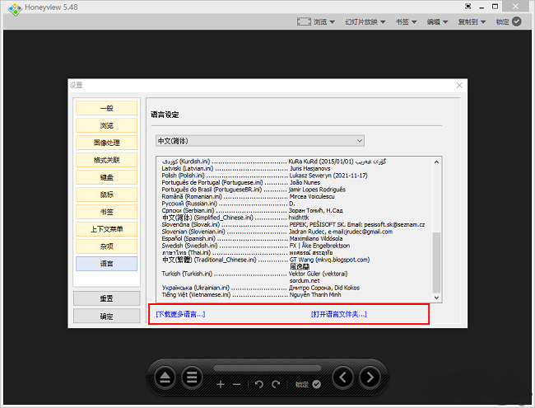Screen dimensions: 535x408
Task: Switch to the 格式关联 settings tab
Action: [x=106, y=160]
